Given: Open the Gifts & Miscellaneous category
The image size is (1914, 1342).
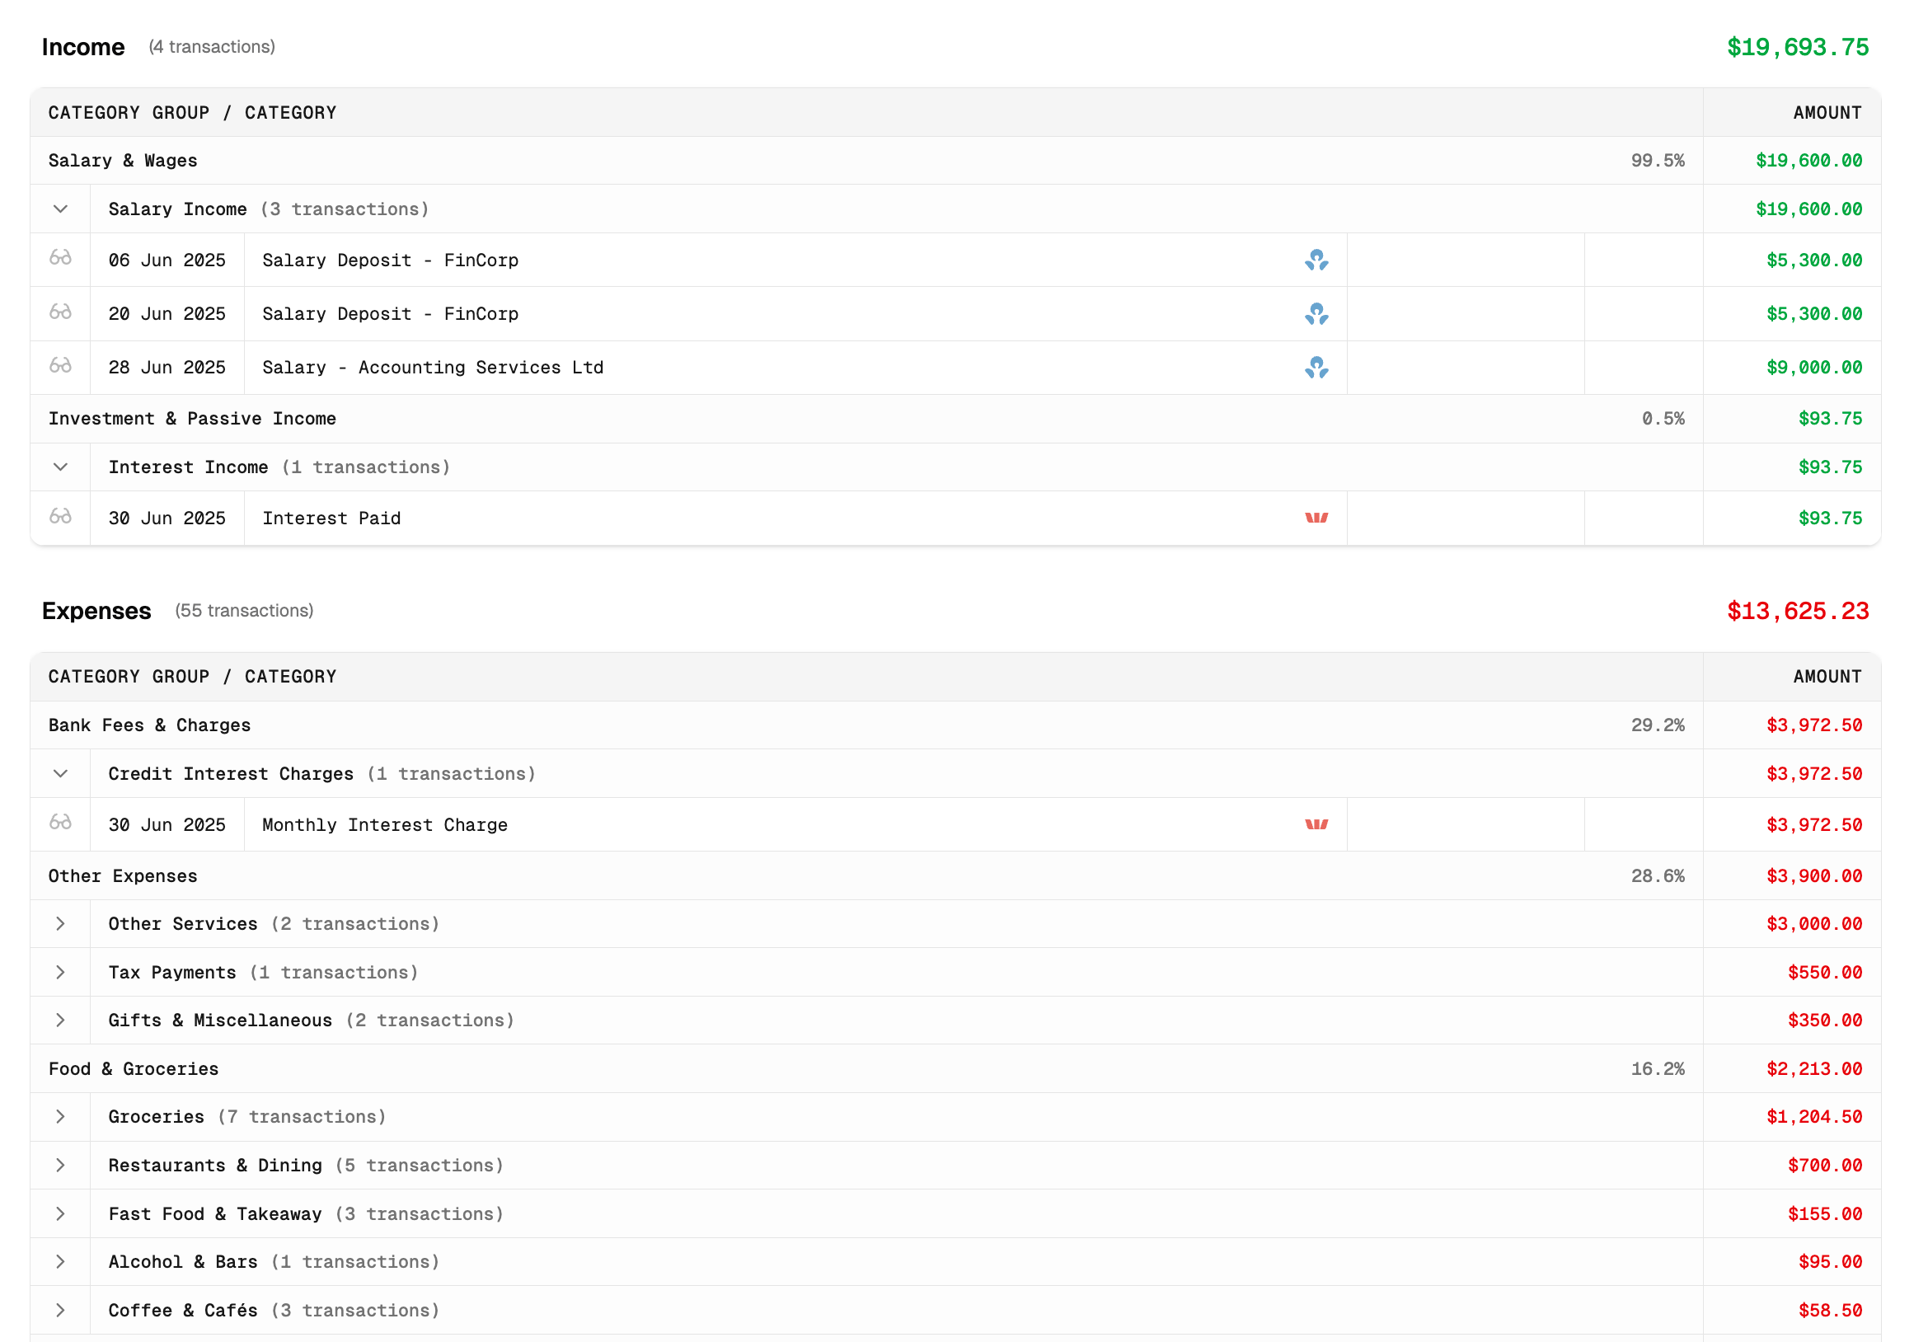Looking at the screenshot, I should coord(60,1021).
